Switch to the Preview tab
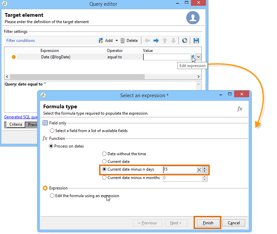The width and height of the screenshot is (277, 234). coord(31,125)
